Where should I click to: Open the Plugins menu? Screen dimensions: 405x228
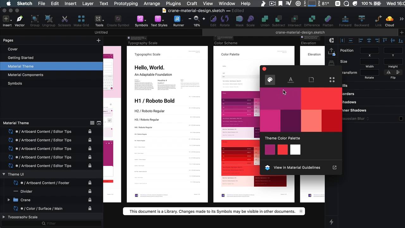(x=173, y=3)
